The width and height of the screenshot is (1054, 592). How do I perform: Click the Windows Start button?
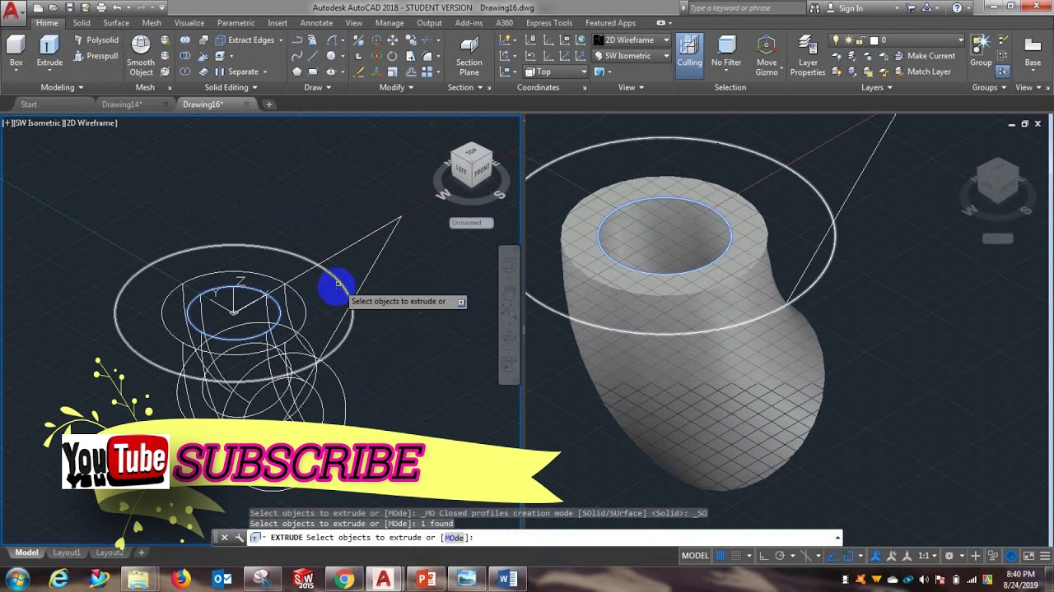(17, 579)
